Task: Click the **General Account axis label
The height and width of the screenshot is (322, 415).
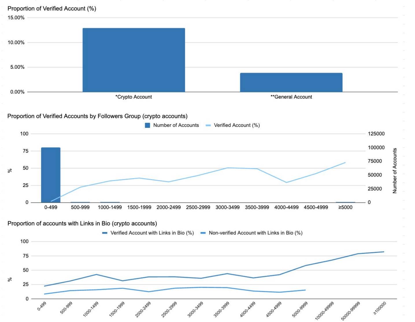Action: click(x=291, y=97)
